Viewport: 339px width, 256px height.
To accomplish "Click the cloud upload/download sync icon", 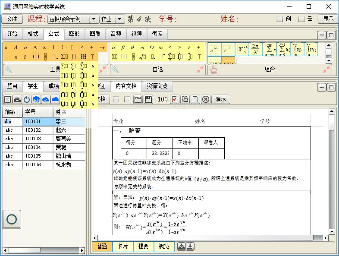I will tap(36, 100).
